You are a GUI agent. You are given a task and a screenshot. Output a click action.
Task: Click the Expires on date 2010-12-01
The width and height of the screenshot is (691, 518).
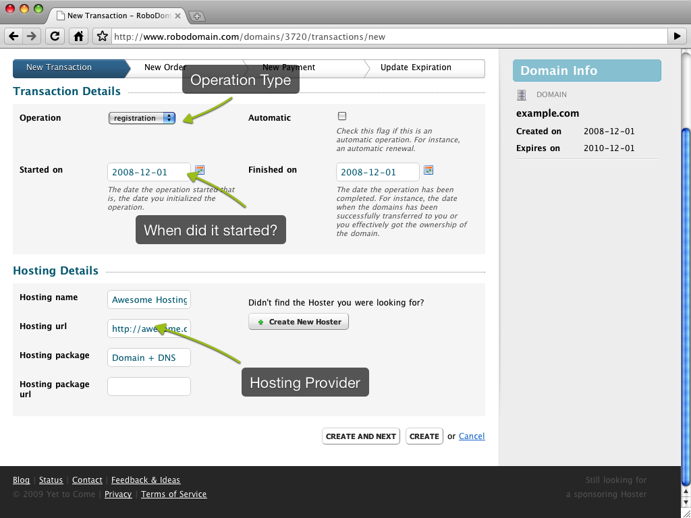pos(609,148)
